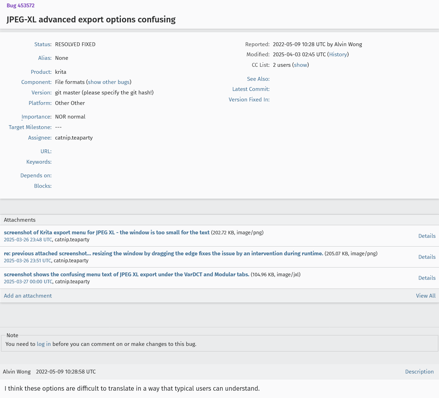Open the Alias field label link
The width and height of the screenshot is (439, 398).
(44, 58)
